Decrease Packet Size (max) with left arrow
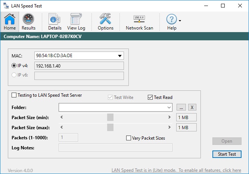This screenshot has width=249, height=174. point(62,127)
